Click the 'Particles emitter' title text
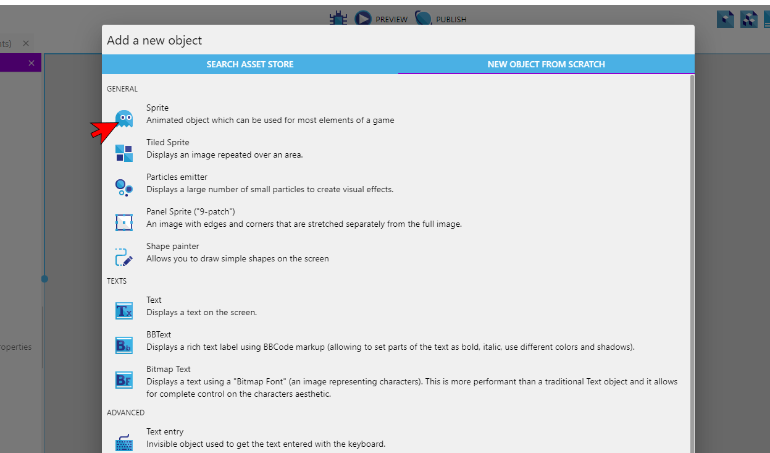This screenshot has height=453, width=770. click(177, 177)
